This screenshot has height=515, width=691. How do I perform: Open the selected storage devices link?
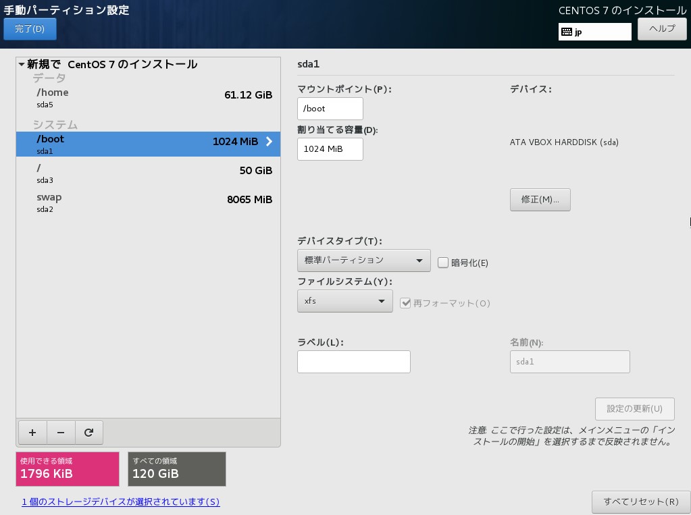tap(121, 502)
